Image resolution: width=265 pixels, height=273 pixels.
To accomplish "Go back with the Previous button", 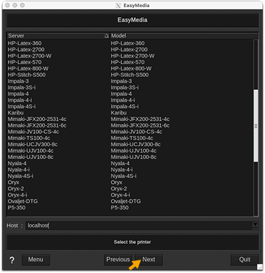I will click(x=118, y=260).
